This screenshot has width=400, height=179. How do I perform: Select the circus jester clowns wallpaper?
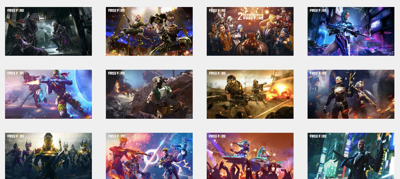pos(149,31)
